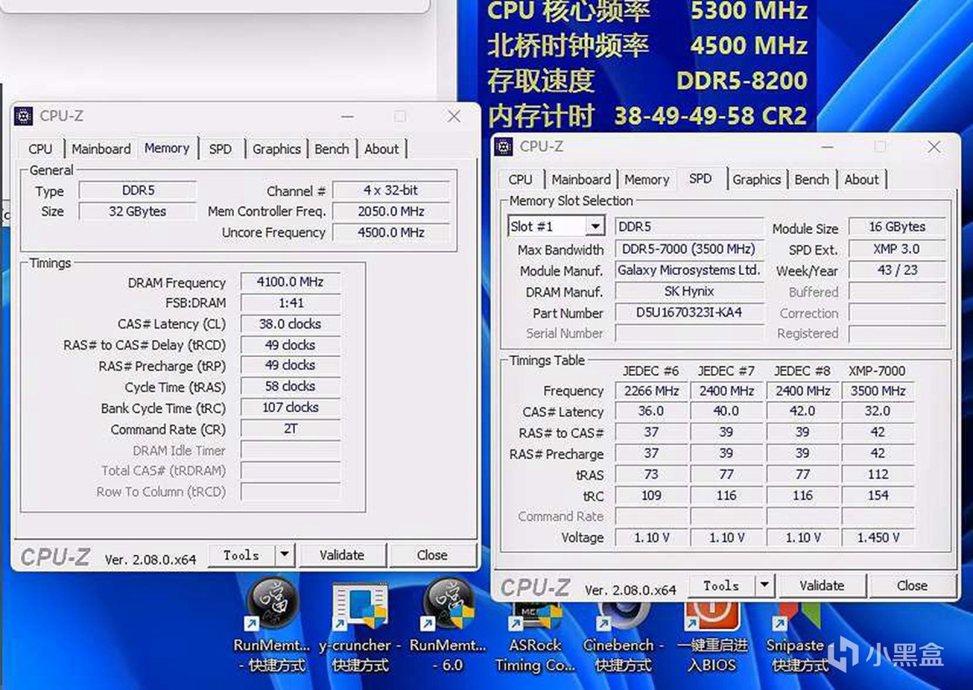Click Validate in the Memory window
This screenshot has width=973, height=690.
tap(342, 555)
